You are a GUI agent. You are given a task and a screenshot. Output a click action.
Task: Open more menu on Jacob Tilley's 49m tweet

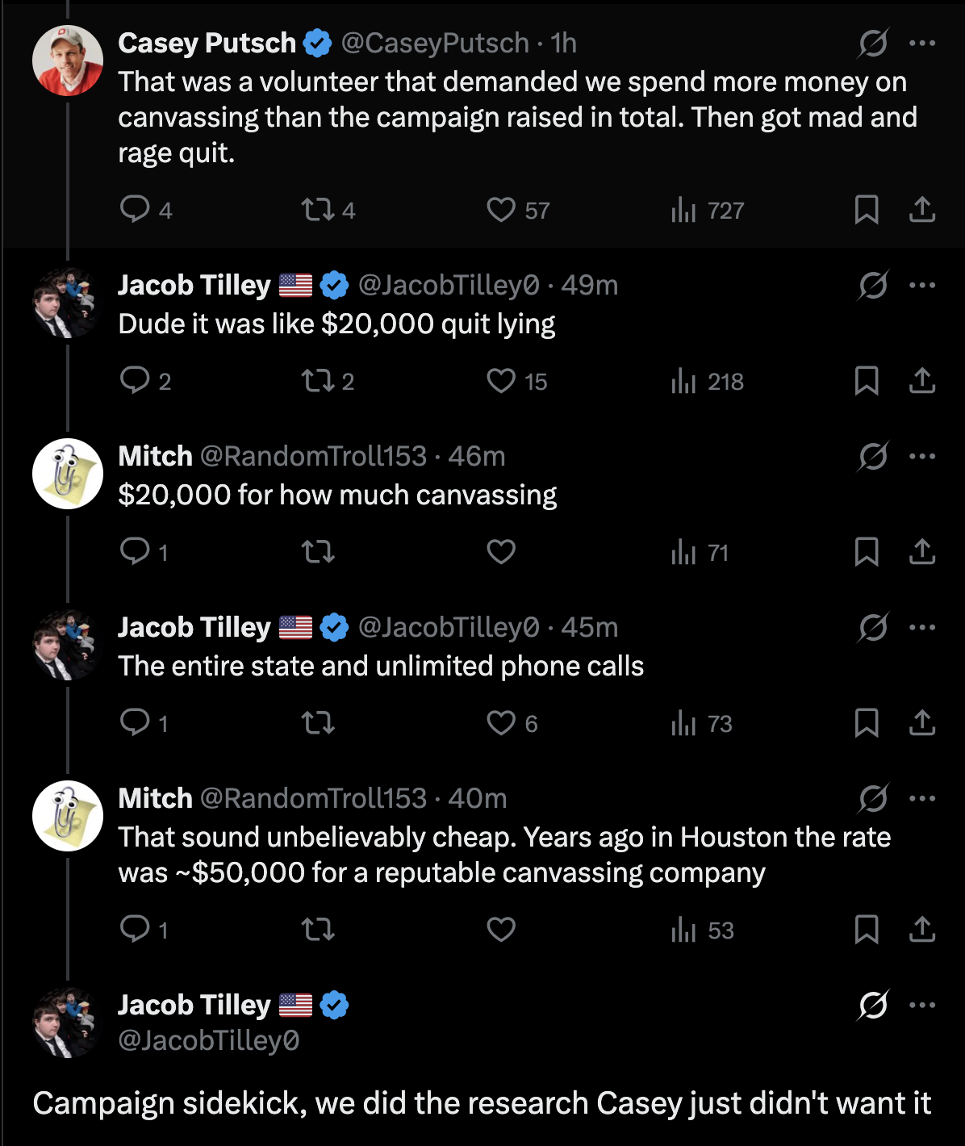(921, 285)
